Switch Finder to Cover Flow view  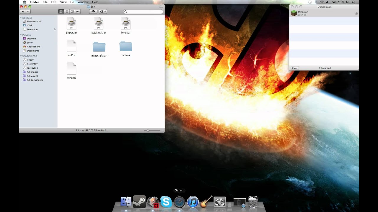pos(78,11)
